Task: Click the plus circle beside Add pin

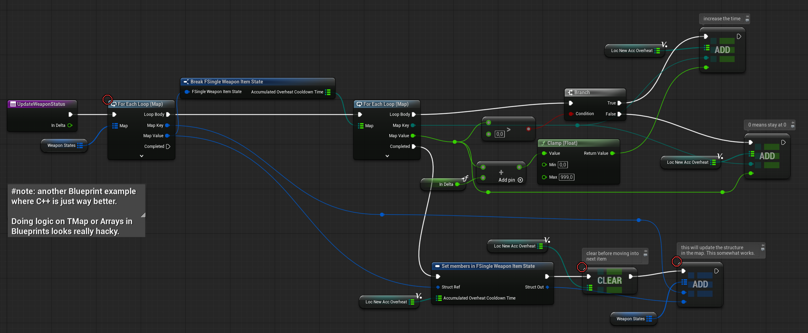Action: pyautogui.click(x=520, y=180)
